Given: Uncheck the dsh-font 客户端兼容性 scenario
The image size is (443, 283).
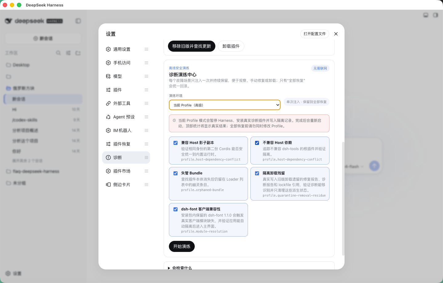Looking at the screenshot, I should point(175,209).
